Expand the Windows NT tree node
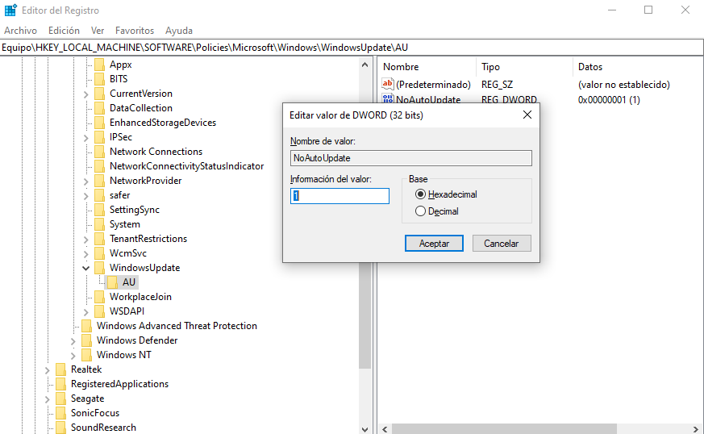The height and width of the screenshot is (434, 704). (x=73, y=355)
